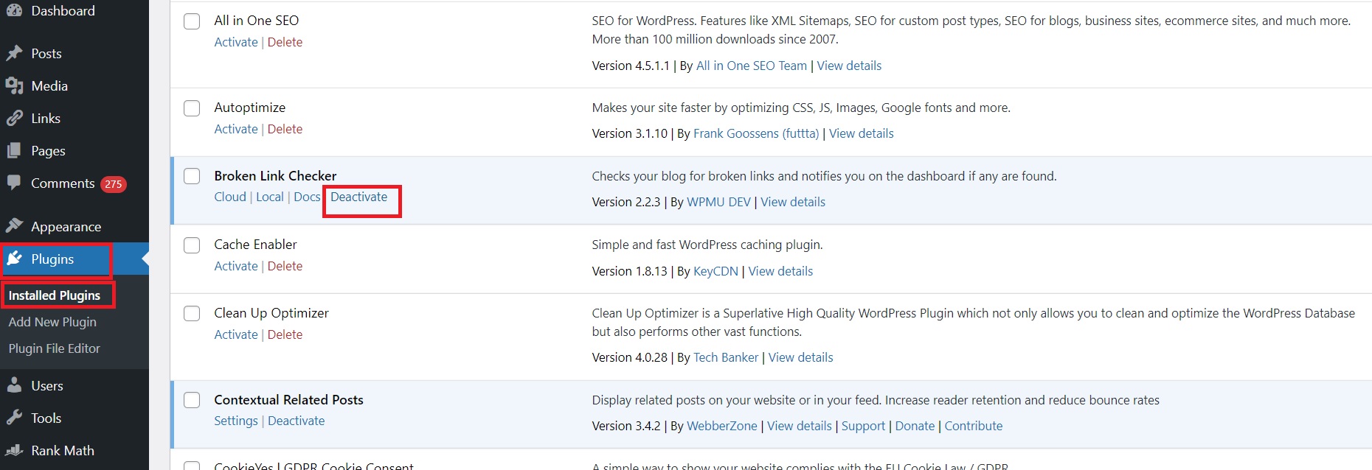Open Contextual Related Posts Settings
The height and width of the screenshot is (470, 1372).
[236, 421]
